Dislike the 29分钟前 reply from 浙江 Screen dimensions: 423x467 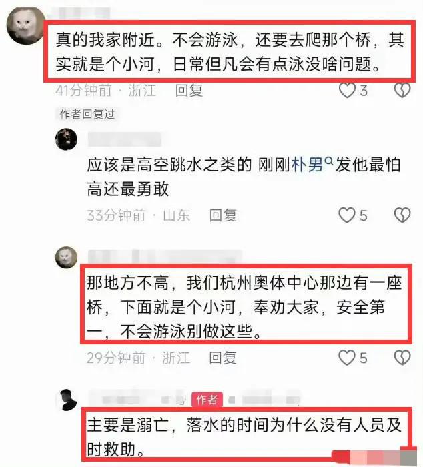(402, 358)
